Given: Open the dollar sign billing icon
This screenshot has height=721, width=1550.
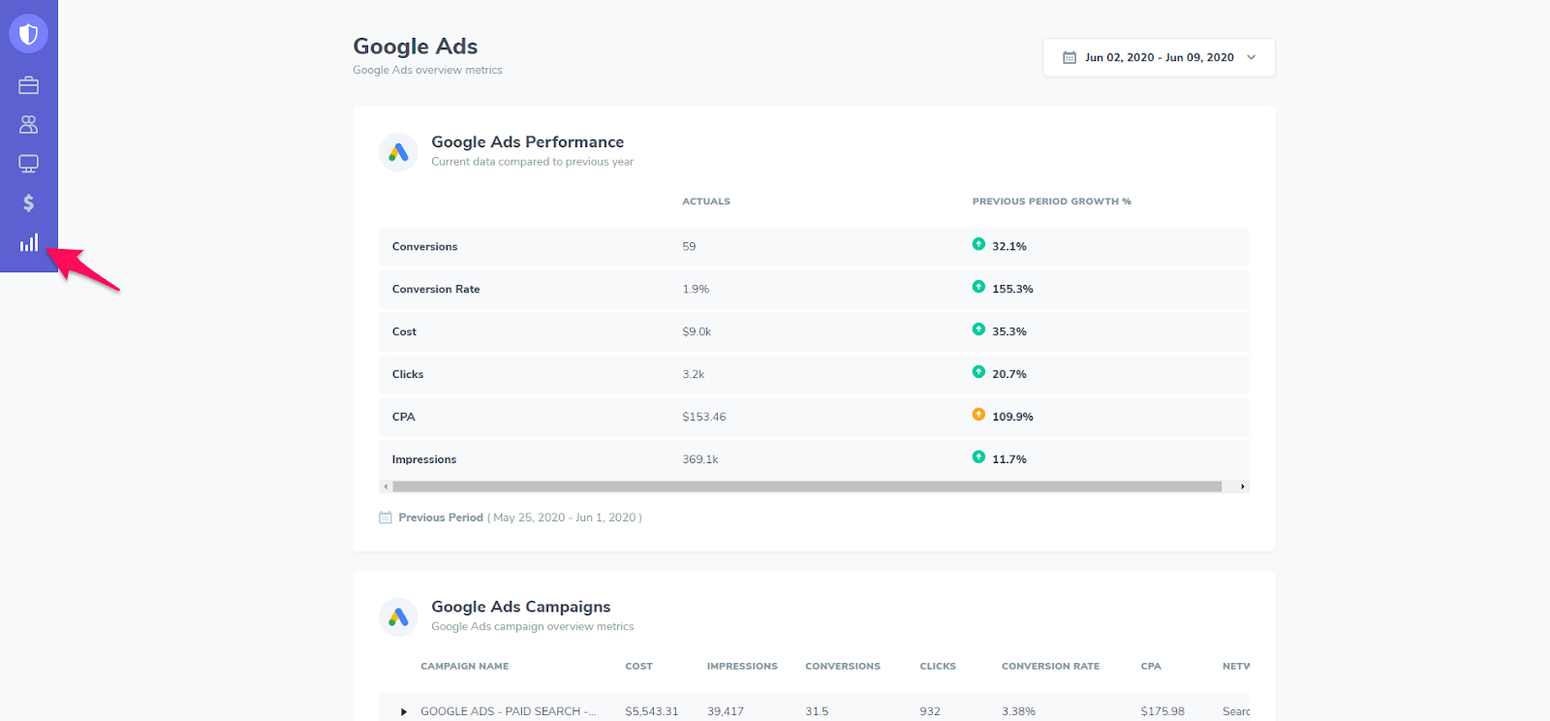Looking at the screenshot, I should [x=29, y=203].
